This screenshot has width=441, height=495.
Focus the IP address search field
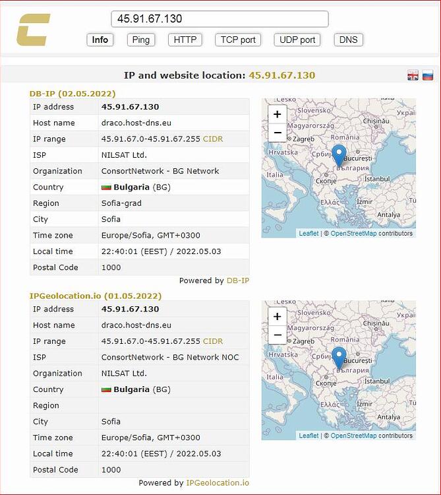click(x=220, y=19)
